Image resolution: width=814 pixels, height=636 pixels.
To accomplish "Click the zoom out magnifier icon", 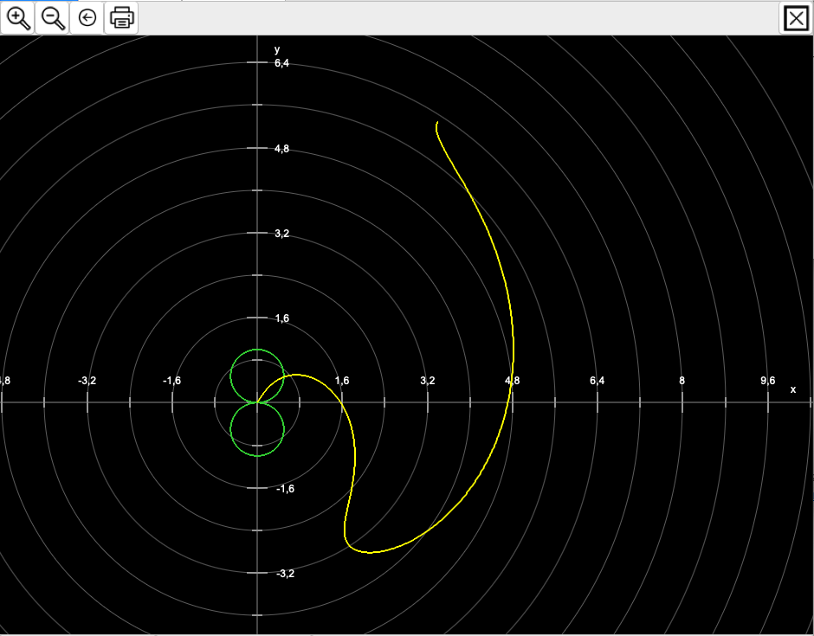I will coord(53,17).
